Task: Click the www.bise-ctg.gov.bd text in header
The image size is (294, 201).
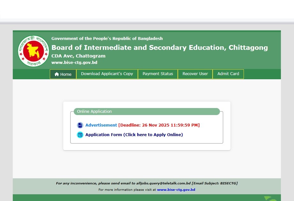Action: coord(74,63)
